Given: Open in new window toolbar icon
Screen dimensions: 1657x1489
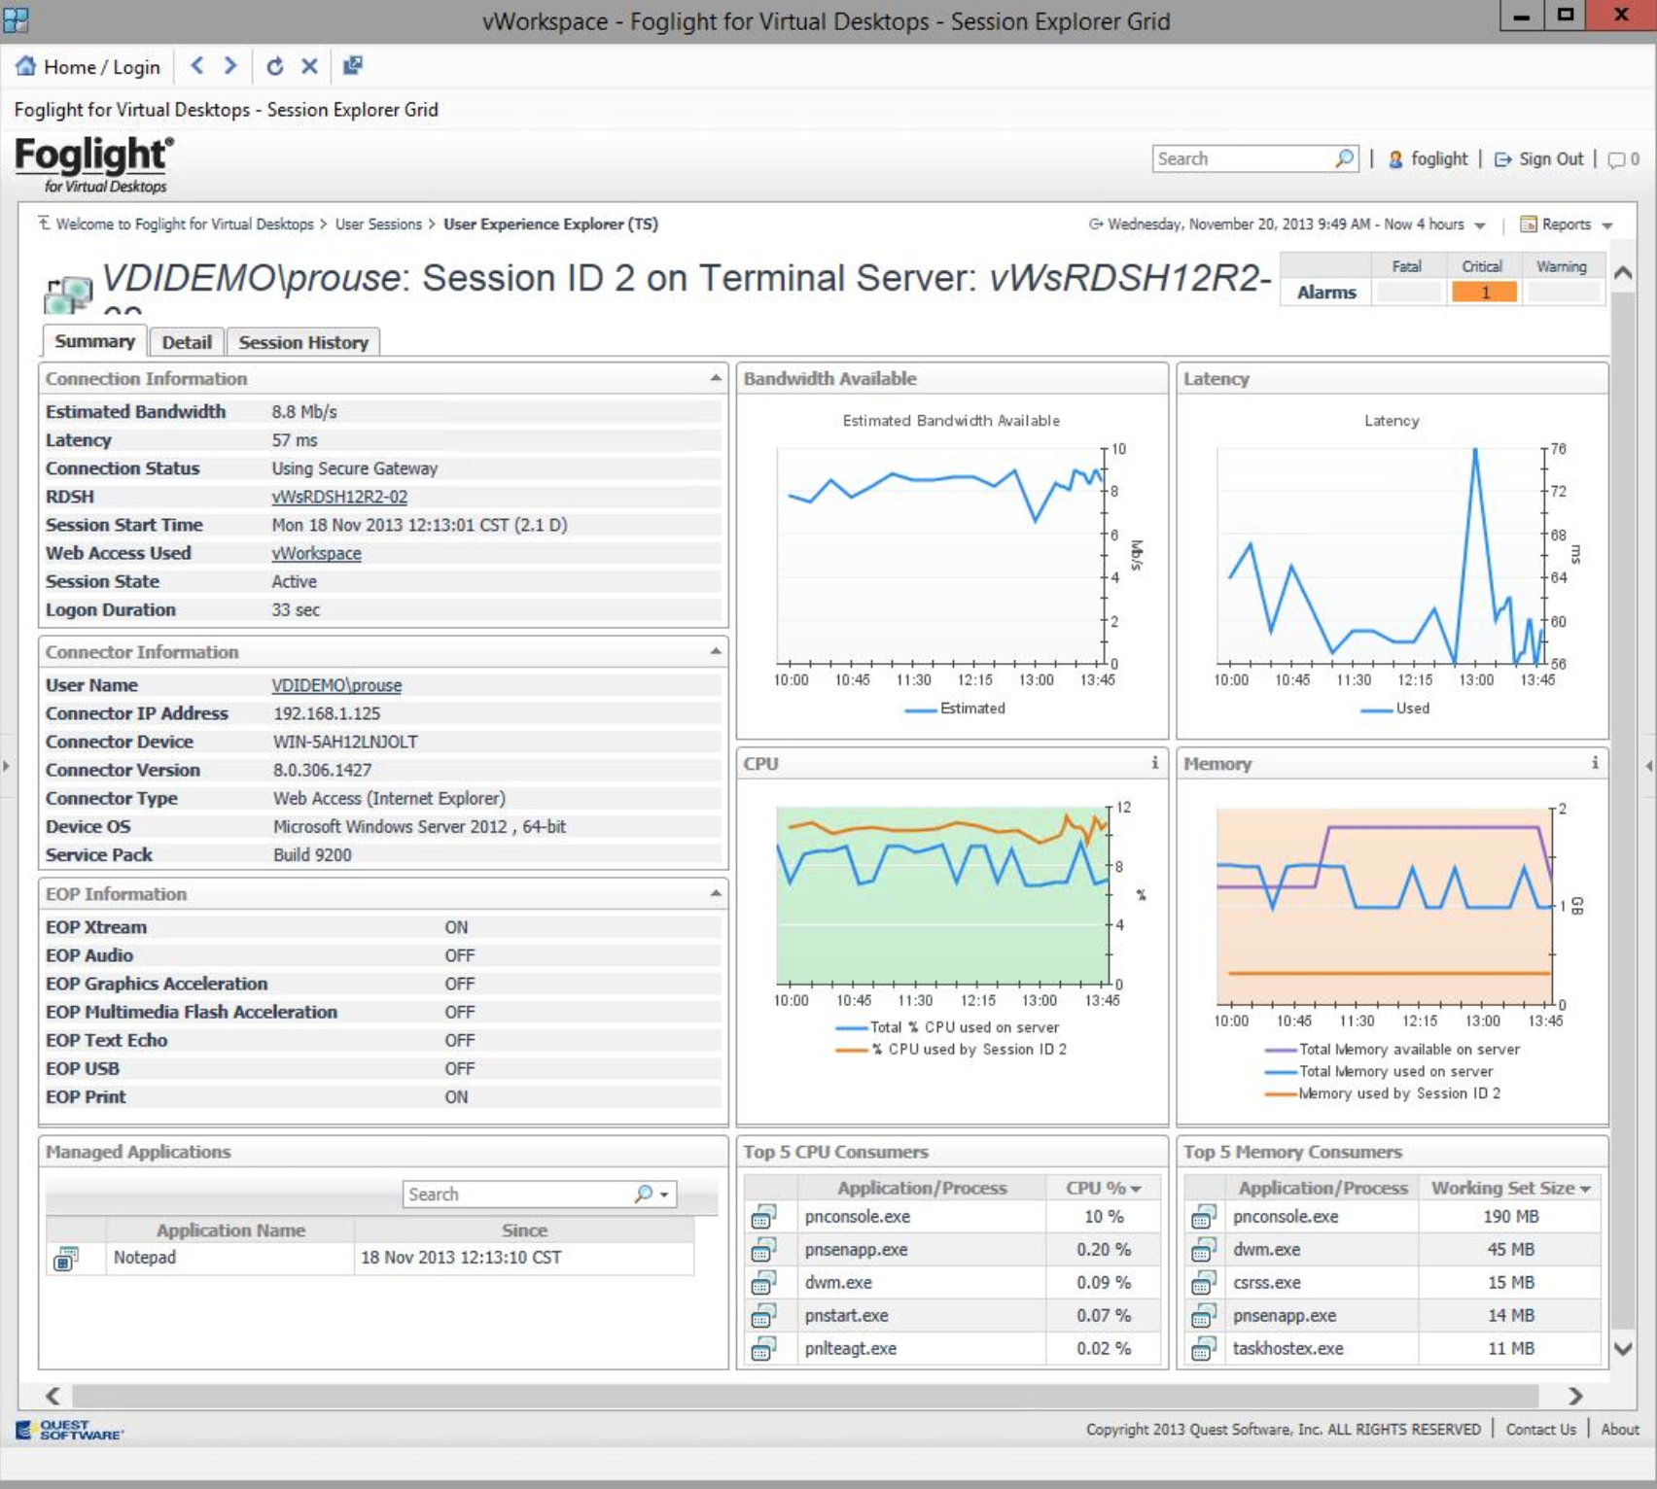Looking at the screenshot, I should [353, 66].
